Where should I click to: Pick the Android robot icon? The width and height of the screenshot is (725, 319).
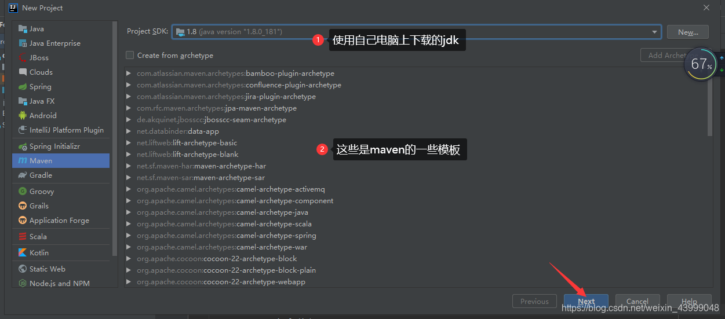(23, 116)
